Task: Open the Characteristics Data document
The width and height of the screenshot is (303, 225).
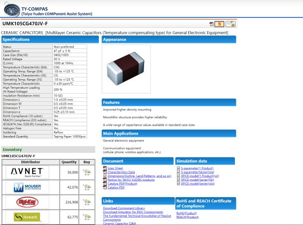Action: [121, 172]
